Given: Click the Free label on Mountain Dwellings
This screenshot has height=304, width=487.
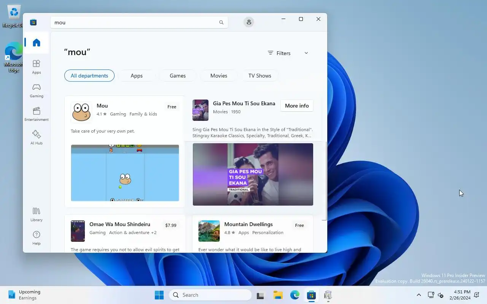Looking at the screenshot, I should [x=299, y=225].
